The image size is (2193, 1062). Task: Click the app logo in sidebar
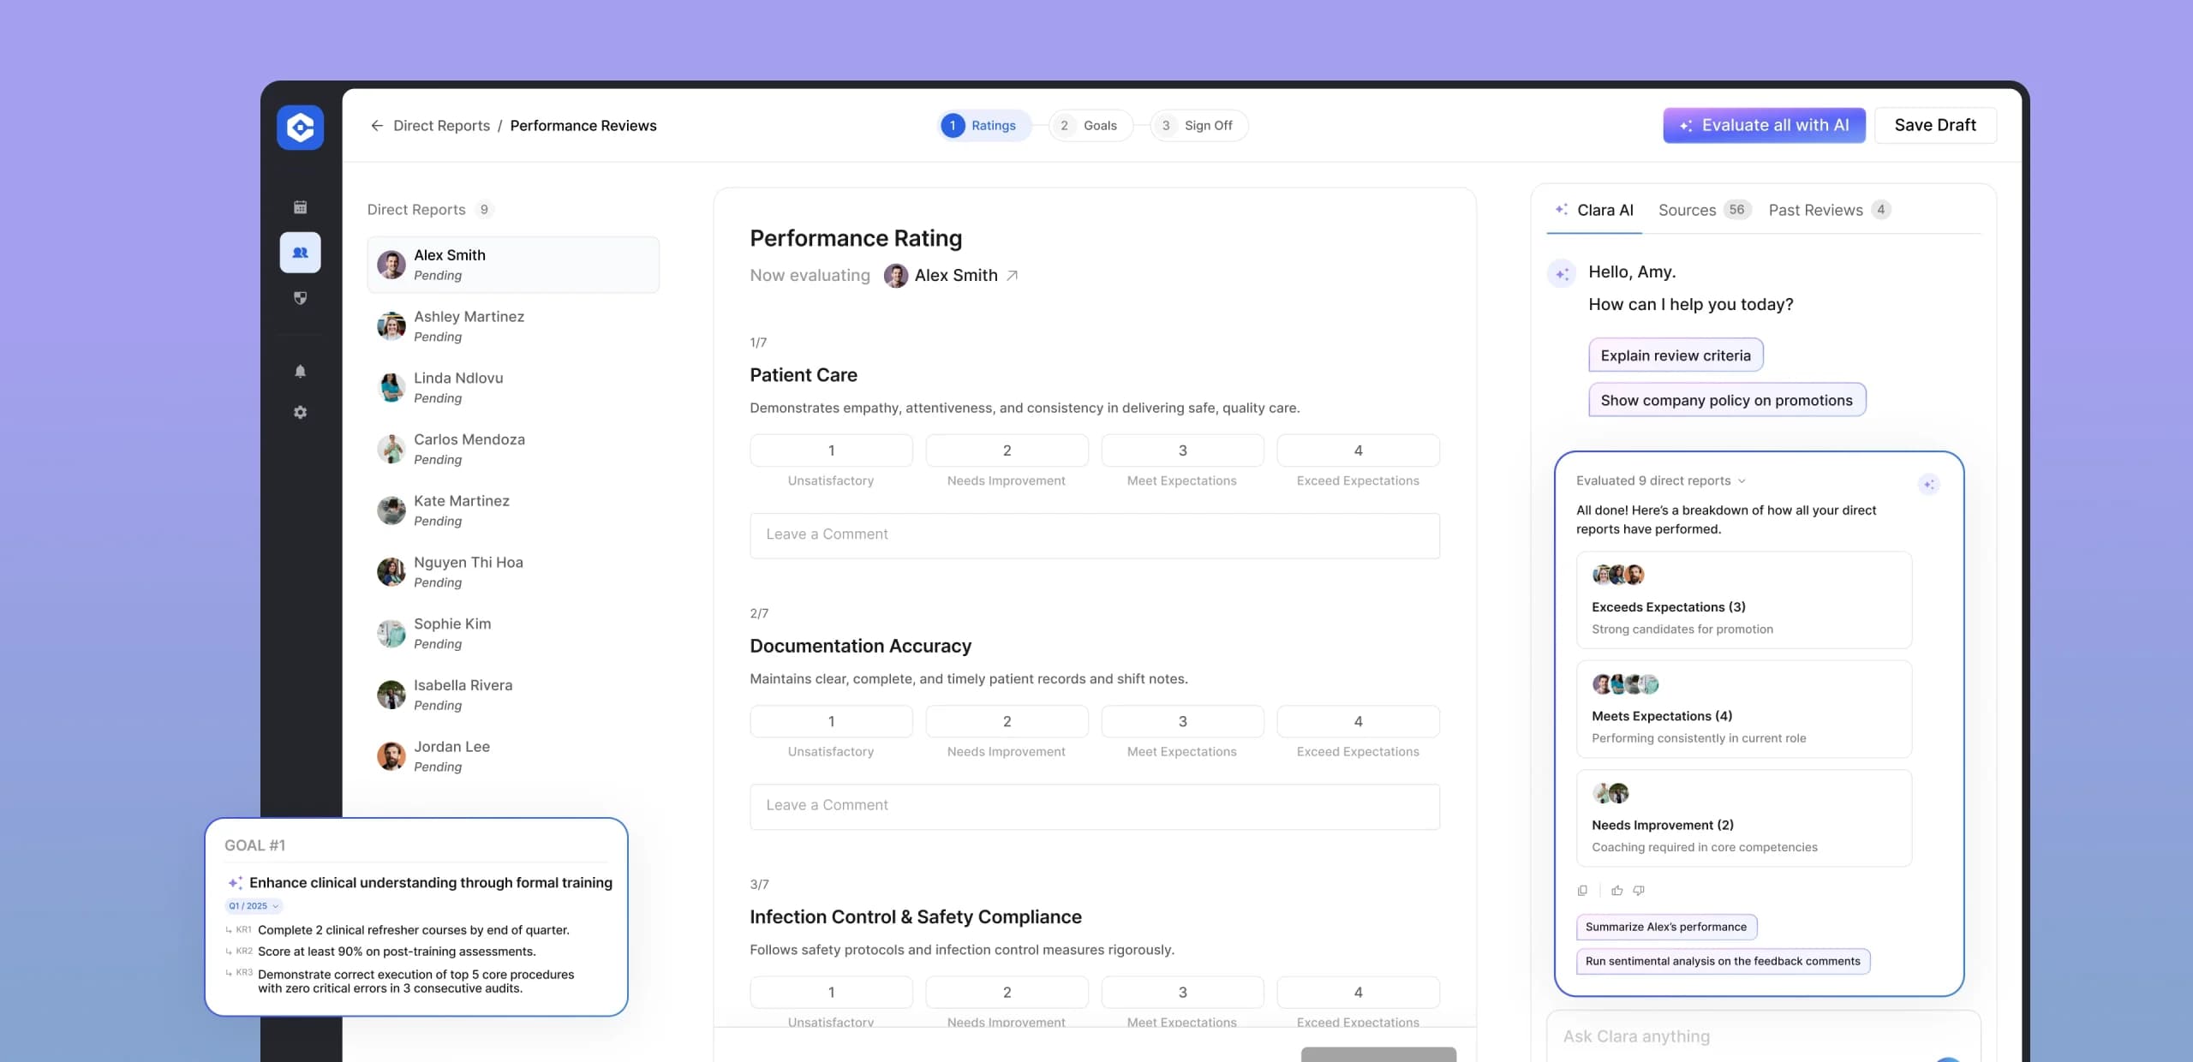300,128
